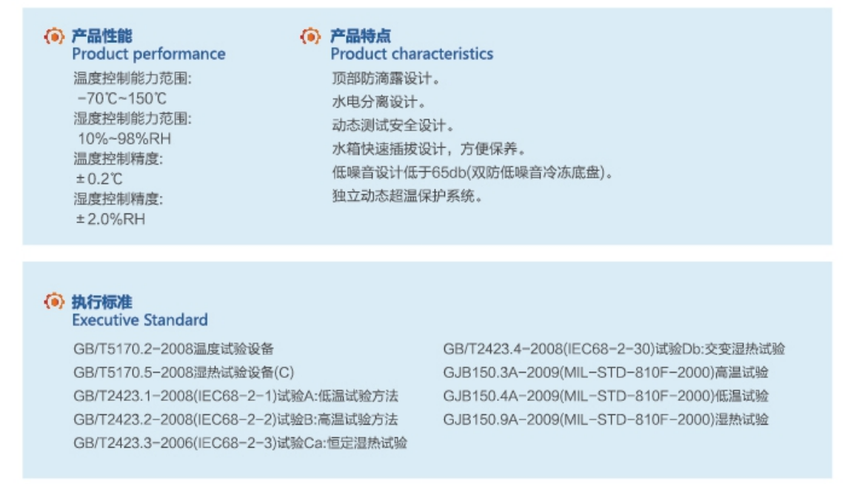
Task: Click the -70℃~150℃ temperature range value
Action: pyautogui.click(x=121, y=99)
